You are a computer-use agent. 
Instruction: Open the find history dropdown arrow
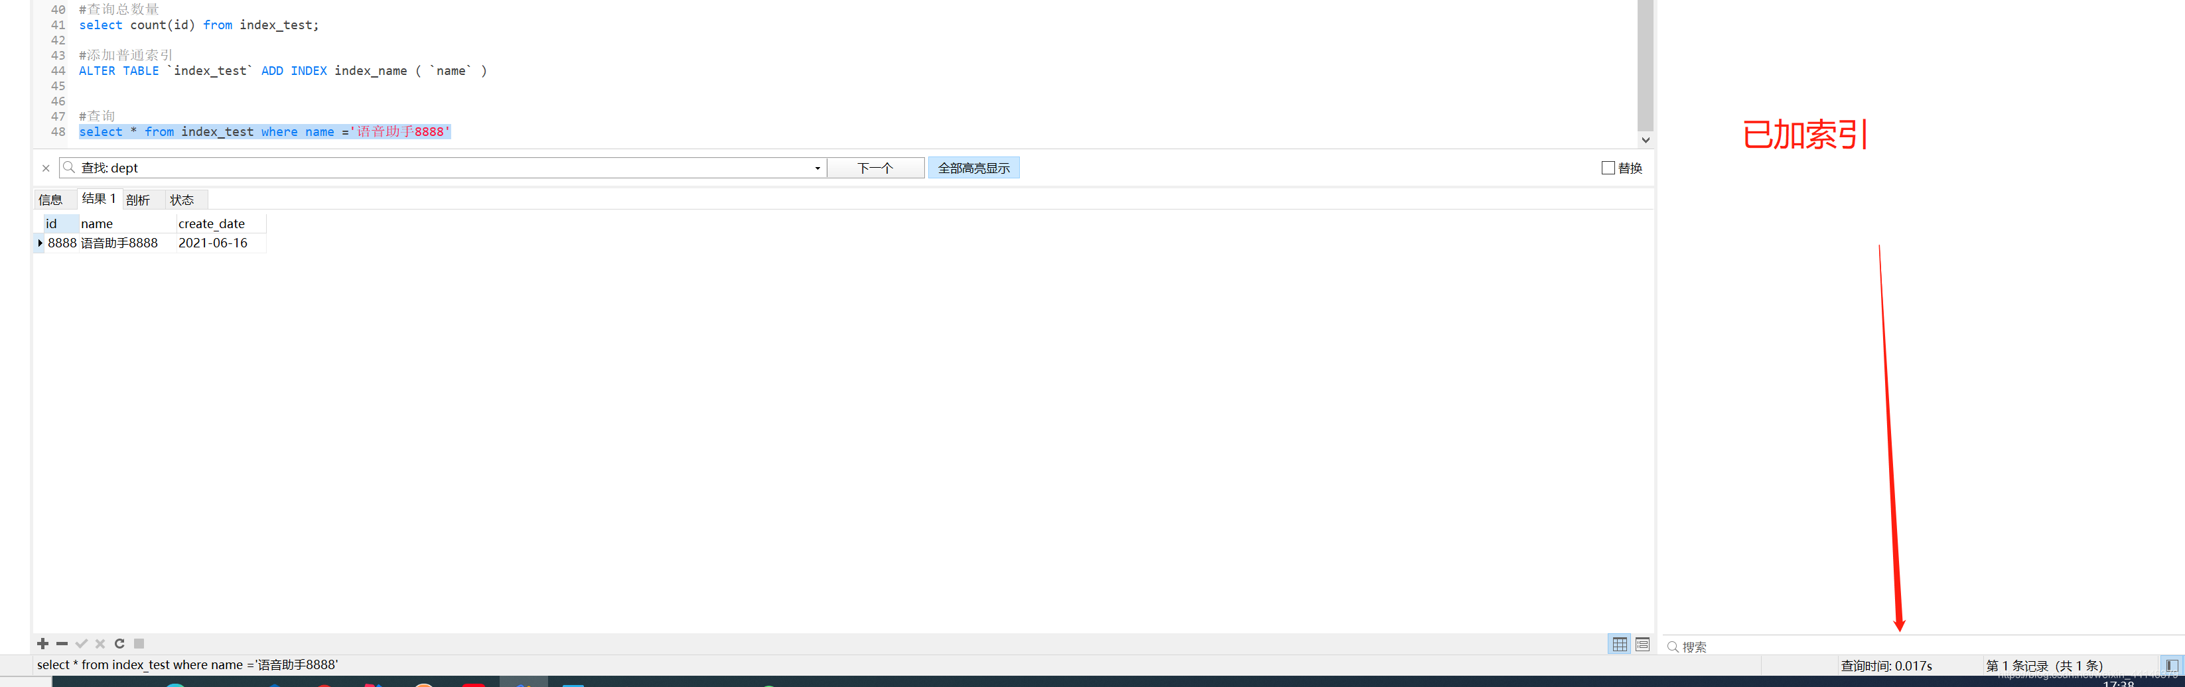(x=817, y=168)
